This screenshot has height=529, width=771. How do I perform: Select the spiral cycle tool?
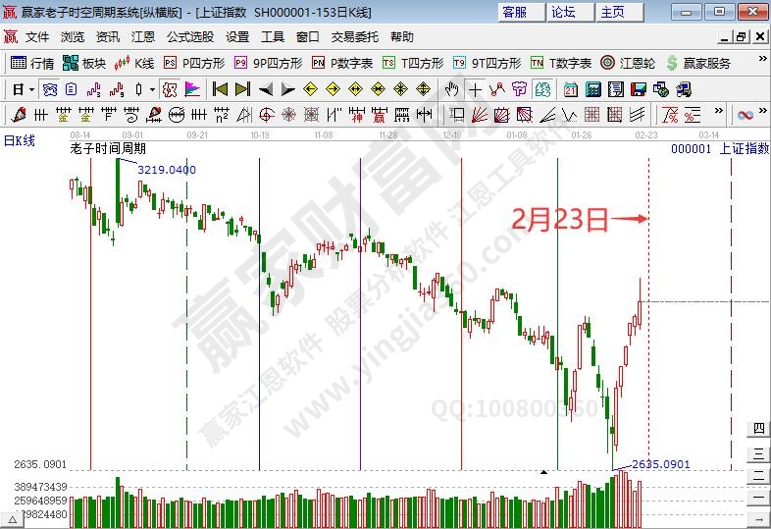[x=130, y=115]
